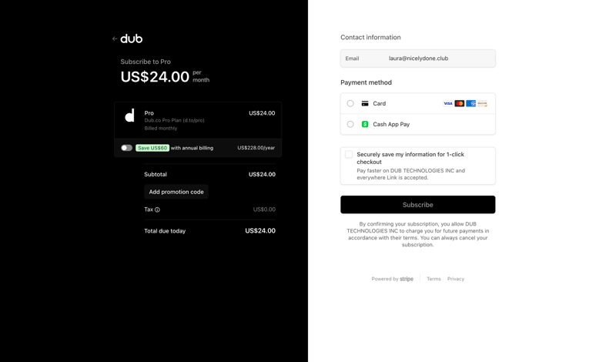
Task: Click Add promotion code button
Action: coord(176,192)
